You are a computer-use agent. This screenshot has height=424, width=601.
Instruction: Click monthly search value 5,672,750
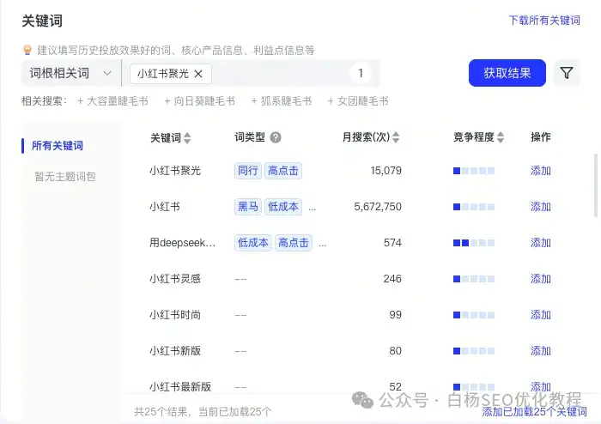[378, 207]
